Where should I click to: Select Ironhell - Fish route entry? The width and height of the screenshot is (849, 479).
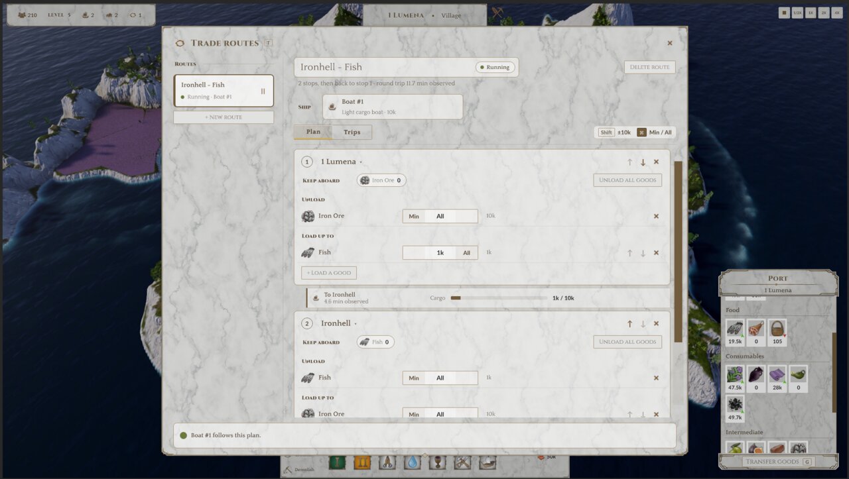point(224,91)
